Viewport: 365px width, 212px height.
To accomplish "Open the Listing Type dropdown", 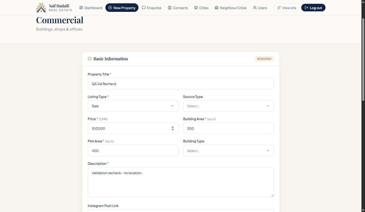I will pyautogui.click(x=133, y=106).
